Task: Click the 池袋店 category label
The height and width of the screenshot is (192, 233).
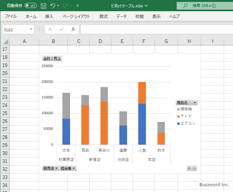Action: [123, 160]
